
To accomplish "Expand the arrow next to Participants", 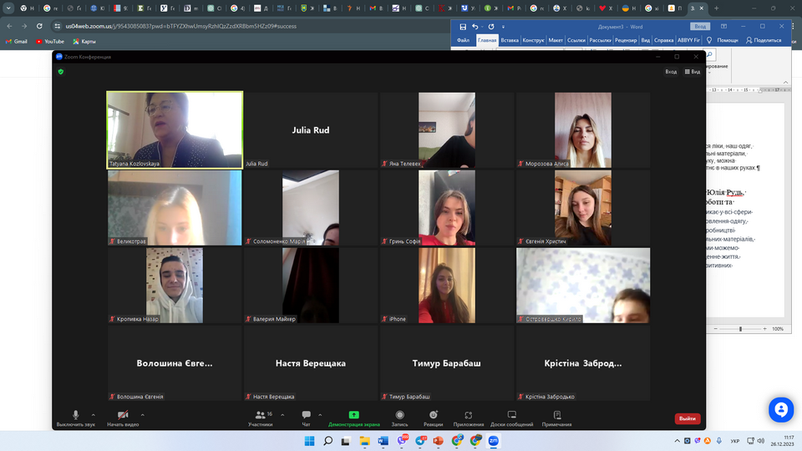I will point(282,414).
